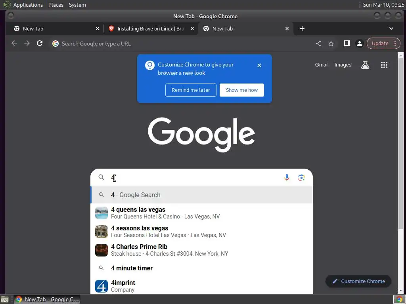This screenshot has width=406, height=304.
Task: Choose the '4 queens las vegas' suggestion
Action: pos(201,213)
